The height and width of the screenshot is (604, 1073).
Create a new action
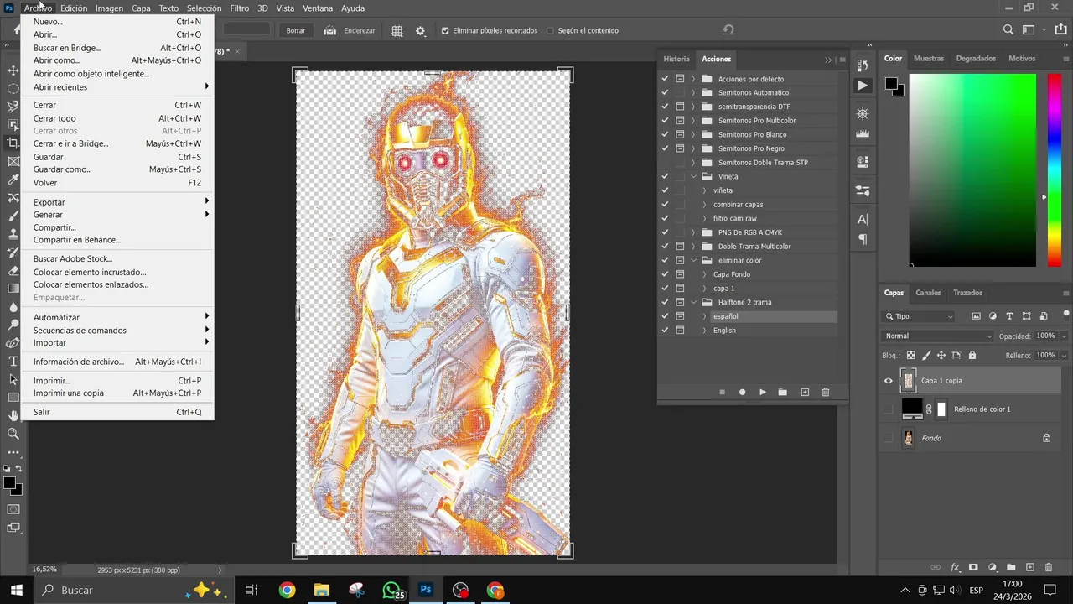coord(805,392)
